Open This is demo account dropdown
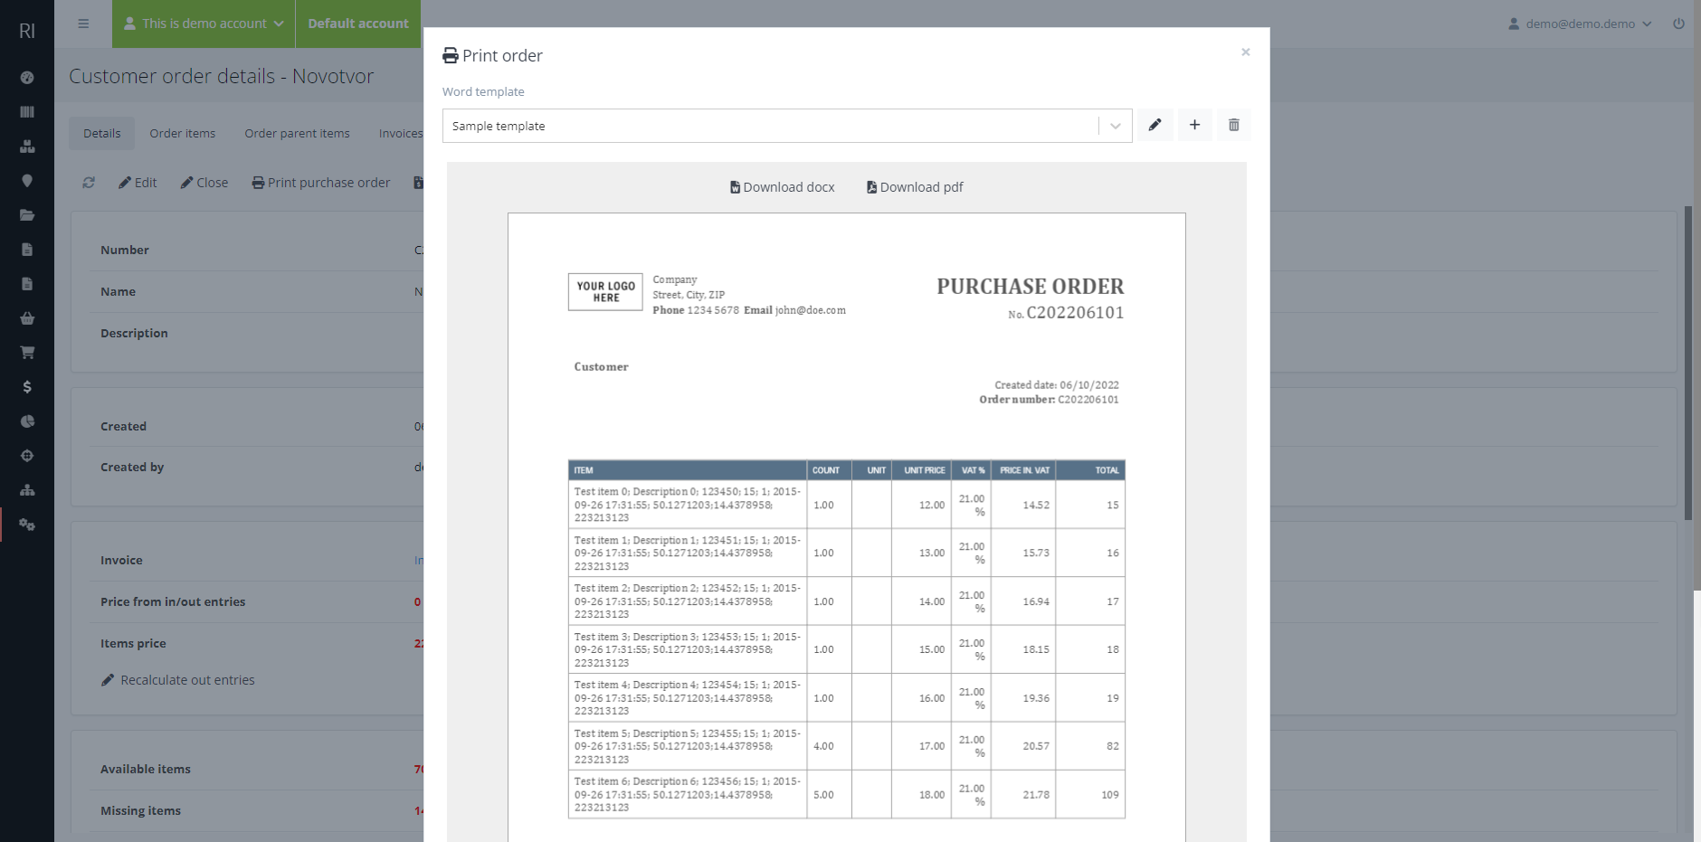Screen dimensions: 1701x842 (x=204, y=24)
